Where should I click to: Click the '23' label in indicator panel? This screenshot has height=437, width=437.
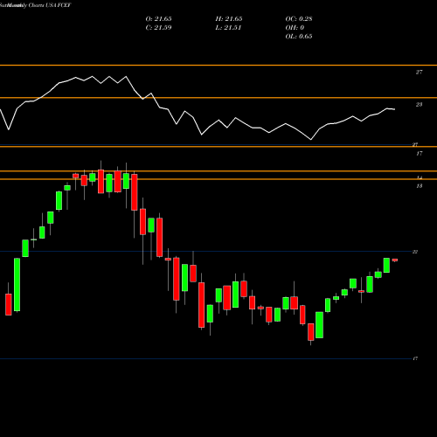(x=419, y=105)
